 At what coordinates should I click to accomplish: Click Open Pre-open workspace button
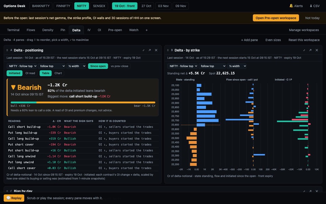click(276, 18)
